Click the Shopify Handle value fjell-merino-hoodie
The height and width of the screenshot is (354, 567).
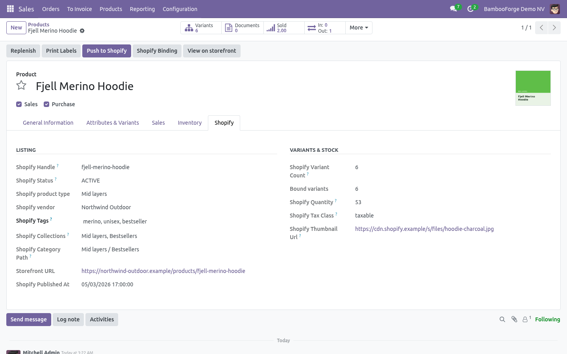106,167
